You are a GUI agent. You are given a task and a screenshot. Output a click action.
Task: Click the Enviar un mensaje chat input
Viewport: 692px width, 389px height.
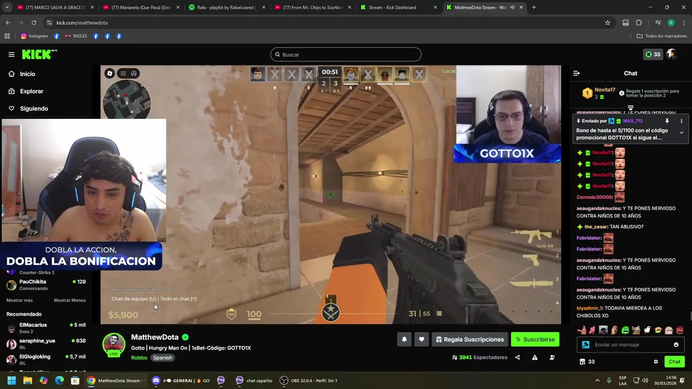[630, 345]
